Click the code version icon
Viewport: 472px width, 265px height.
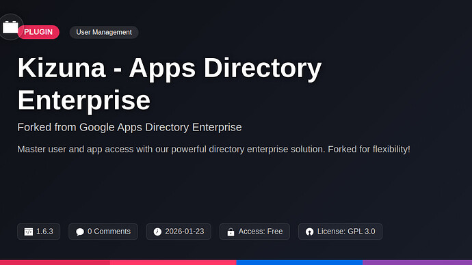coord(29,232)
